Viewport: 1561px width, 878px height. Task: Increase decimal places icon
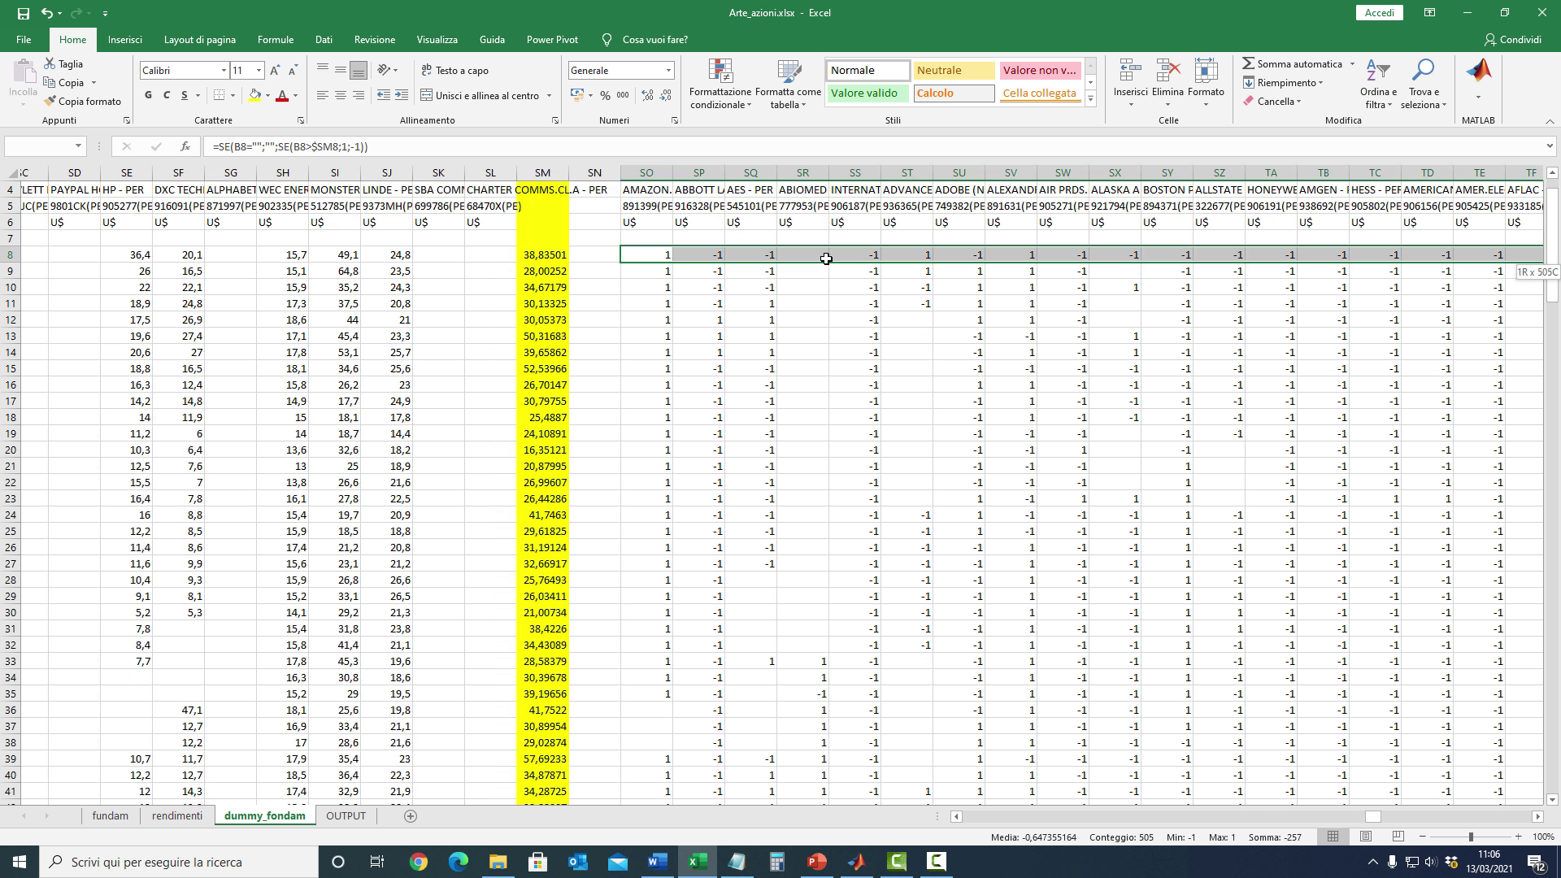click(x=647, y=96)
